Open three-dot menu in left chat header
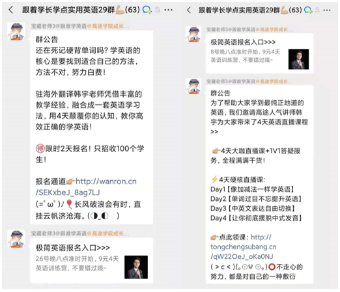 point(168,10)
